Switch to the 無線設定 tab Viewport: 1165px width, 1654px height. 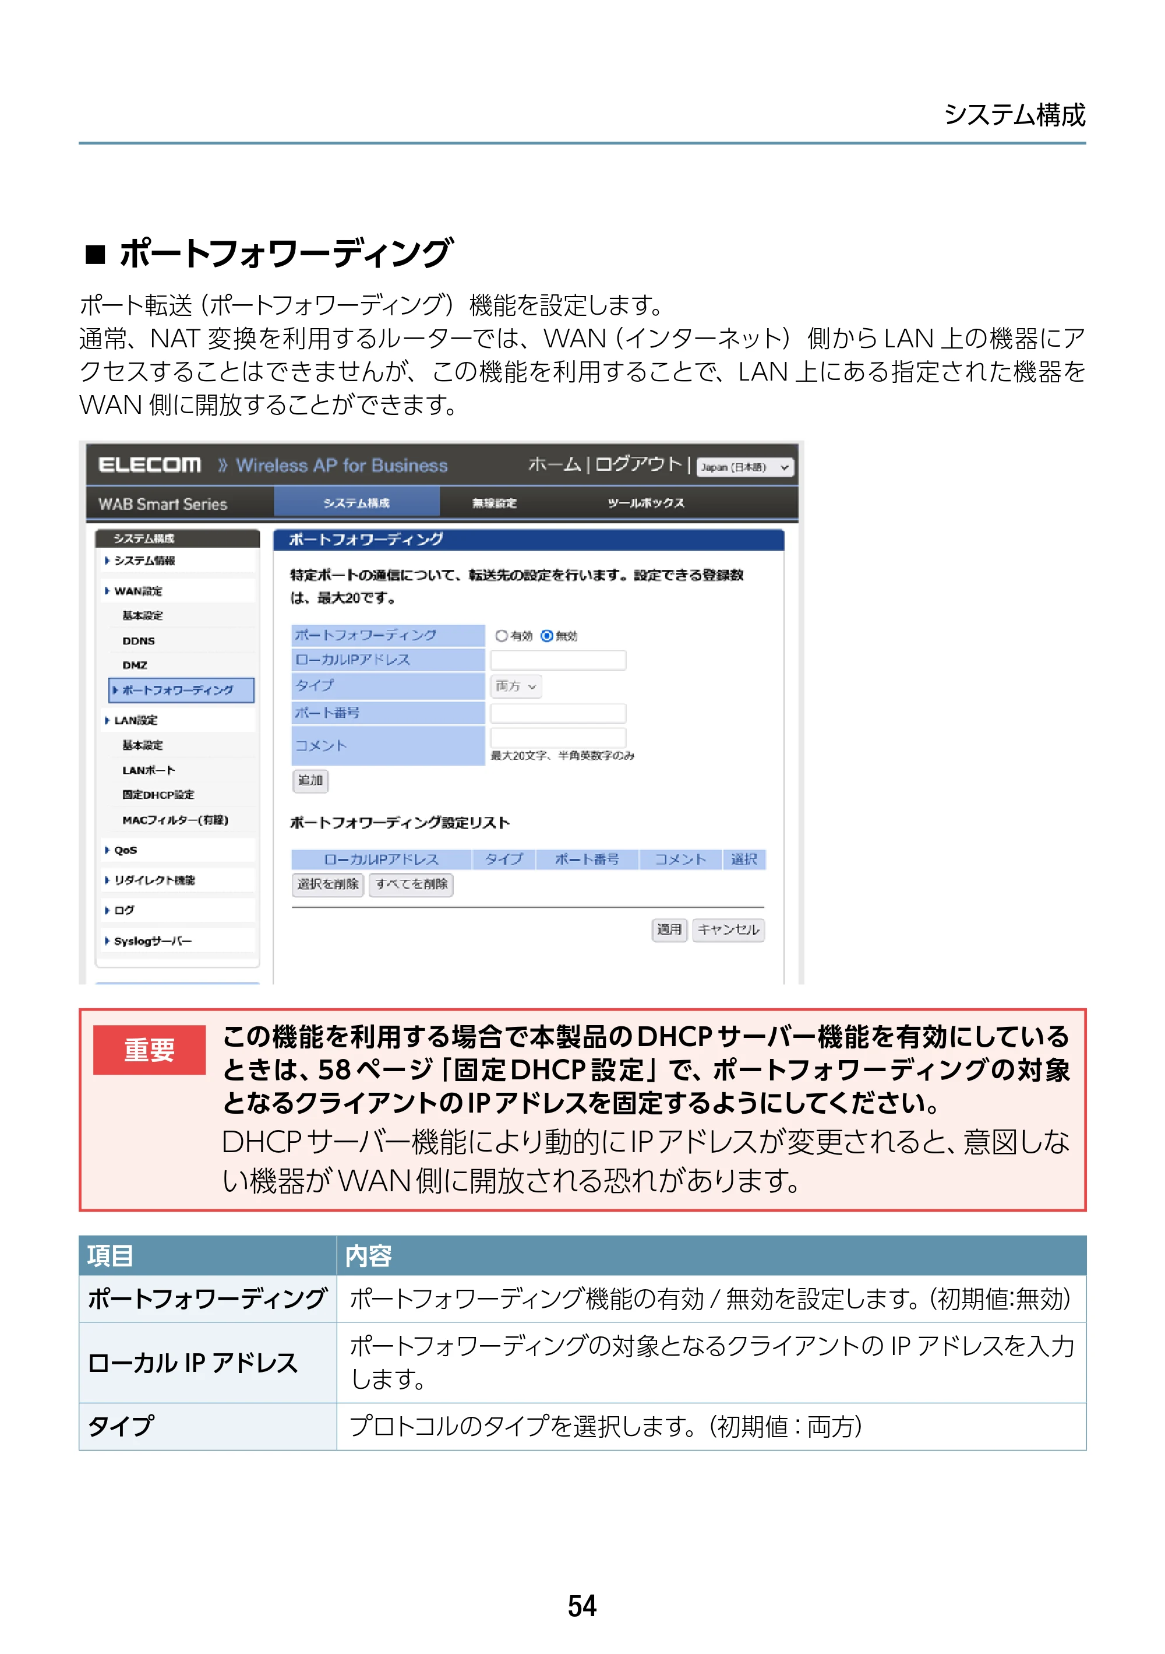point(494,503)
